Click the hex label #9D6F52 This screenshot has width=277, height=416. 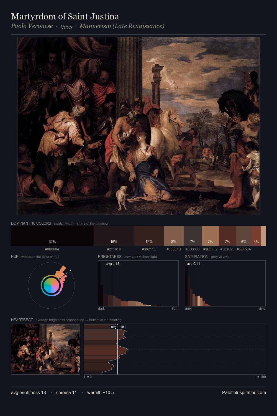[210, 249]
